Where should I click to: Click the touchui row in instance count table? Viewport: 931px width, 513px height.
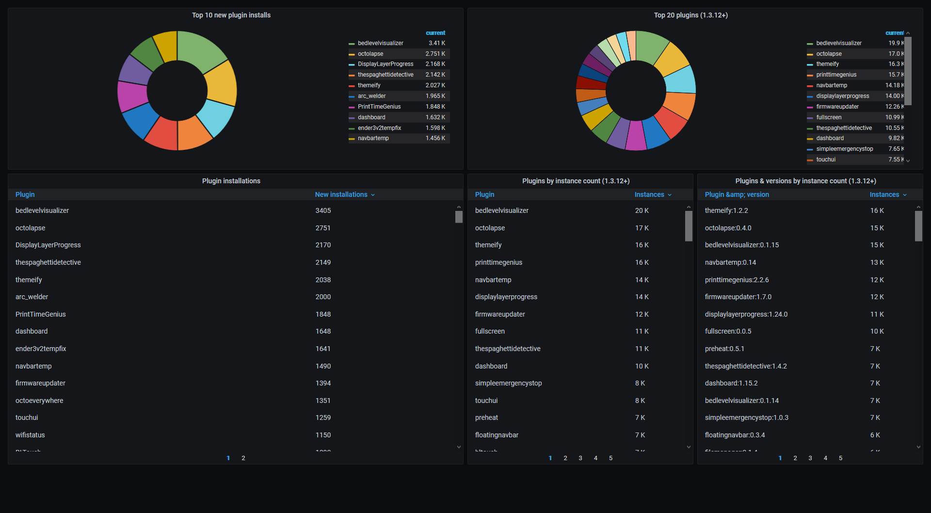(577, 401)
